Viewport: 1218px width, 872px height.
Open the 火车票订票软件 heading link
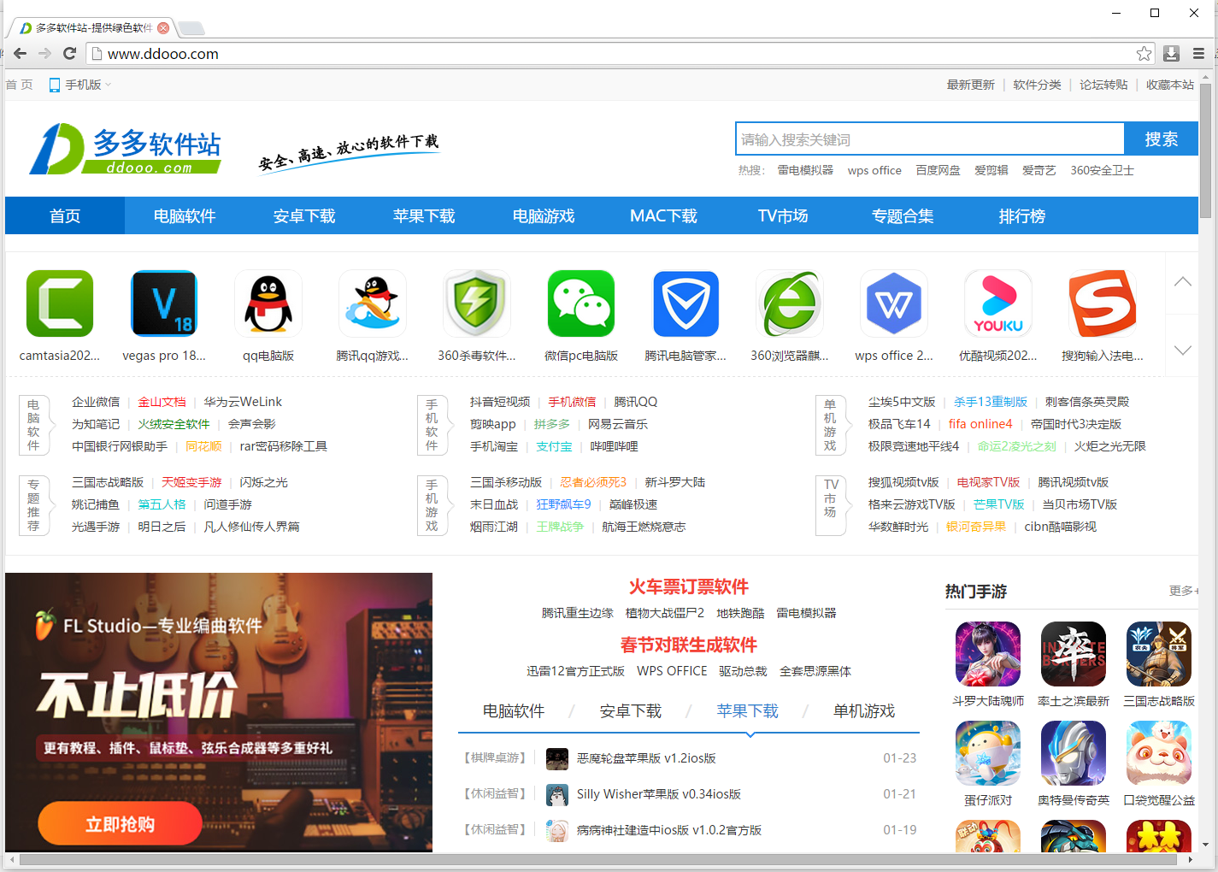pyautogui.click(x=689, y=586)
